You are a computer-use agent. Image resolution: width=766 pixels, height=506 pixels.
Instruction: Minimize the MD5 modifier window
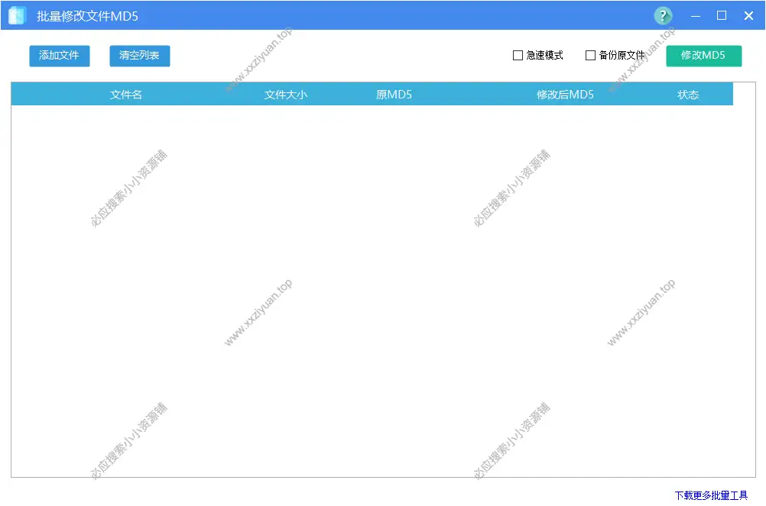pos(694,15)
